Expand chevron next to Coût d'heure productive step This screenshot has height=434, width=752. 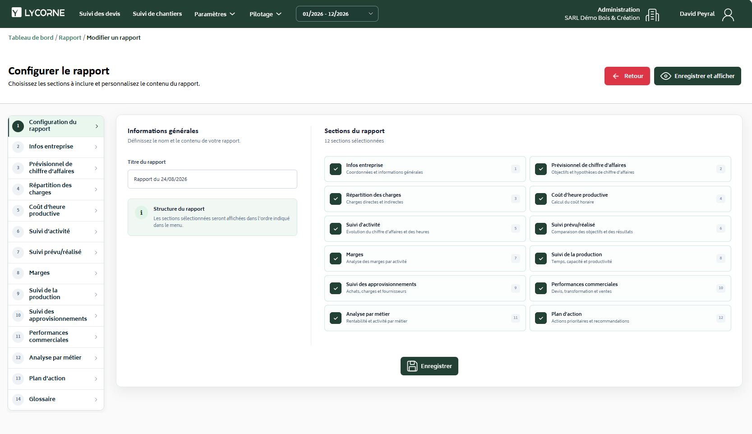pyautogui.click(x=96, y=211)
